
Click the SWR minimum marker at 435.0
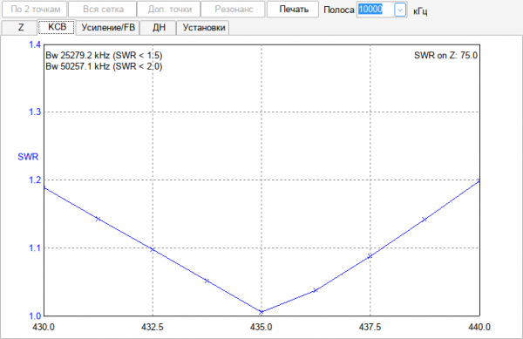[261, 312]
